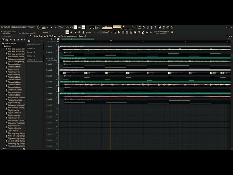This screenshot has height=175, width=233.
Task: Click the arrow next to Pattern 5 selector
Action: pos(111,32)
